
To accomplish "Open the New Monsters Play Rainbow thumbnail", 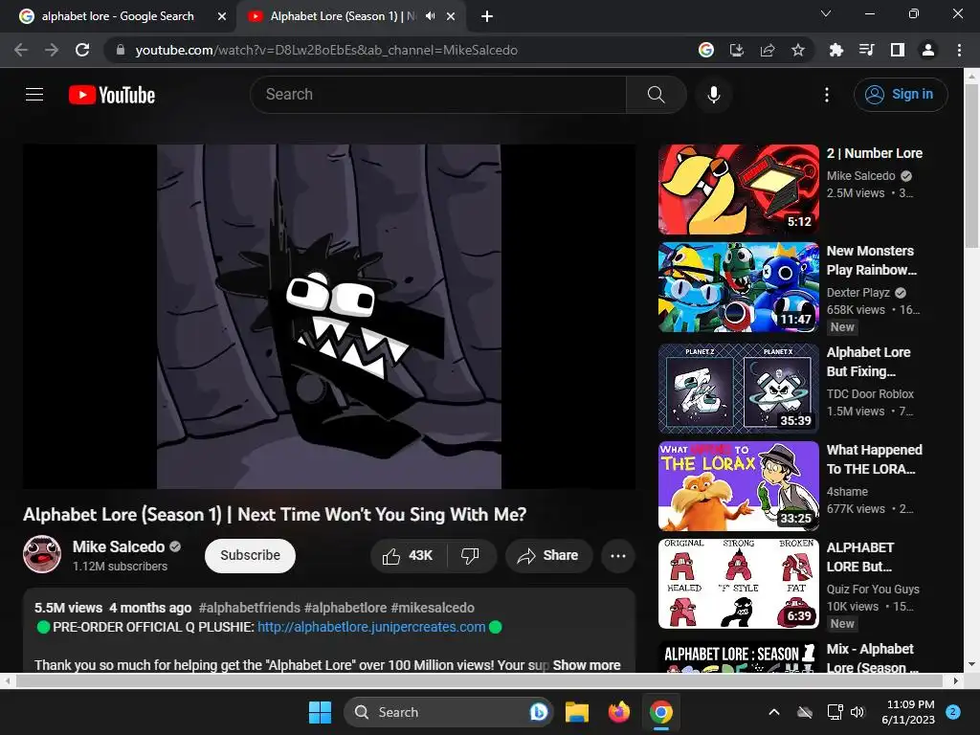I will 739,287.
